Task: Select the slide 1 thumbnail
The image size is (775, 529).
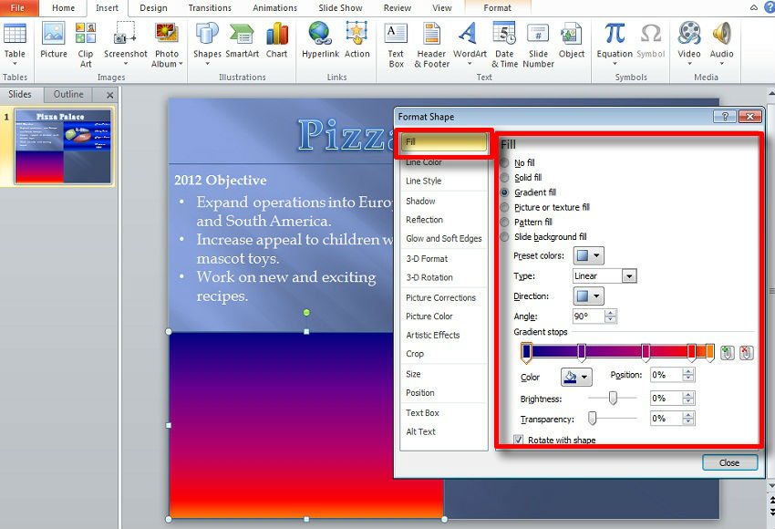Action: 63,146
